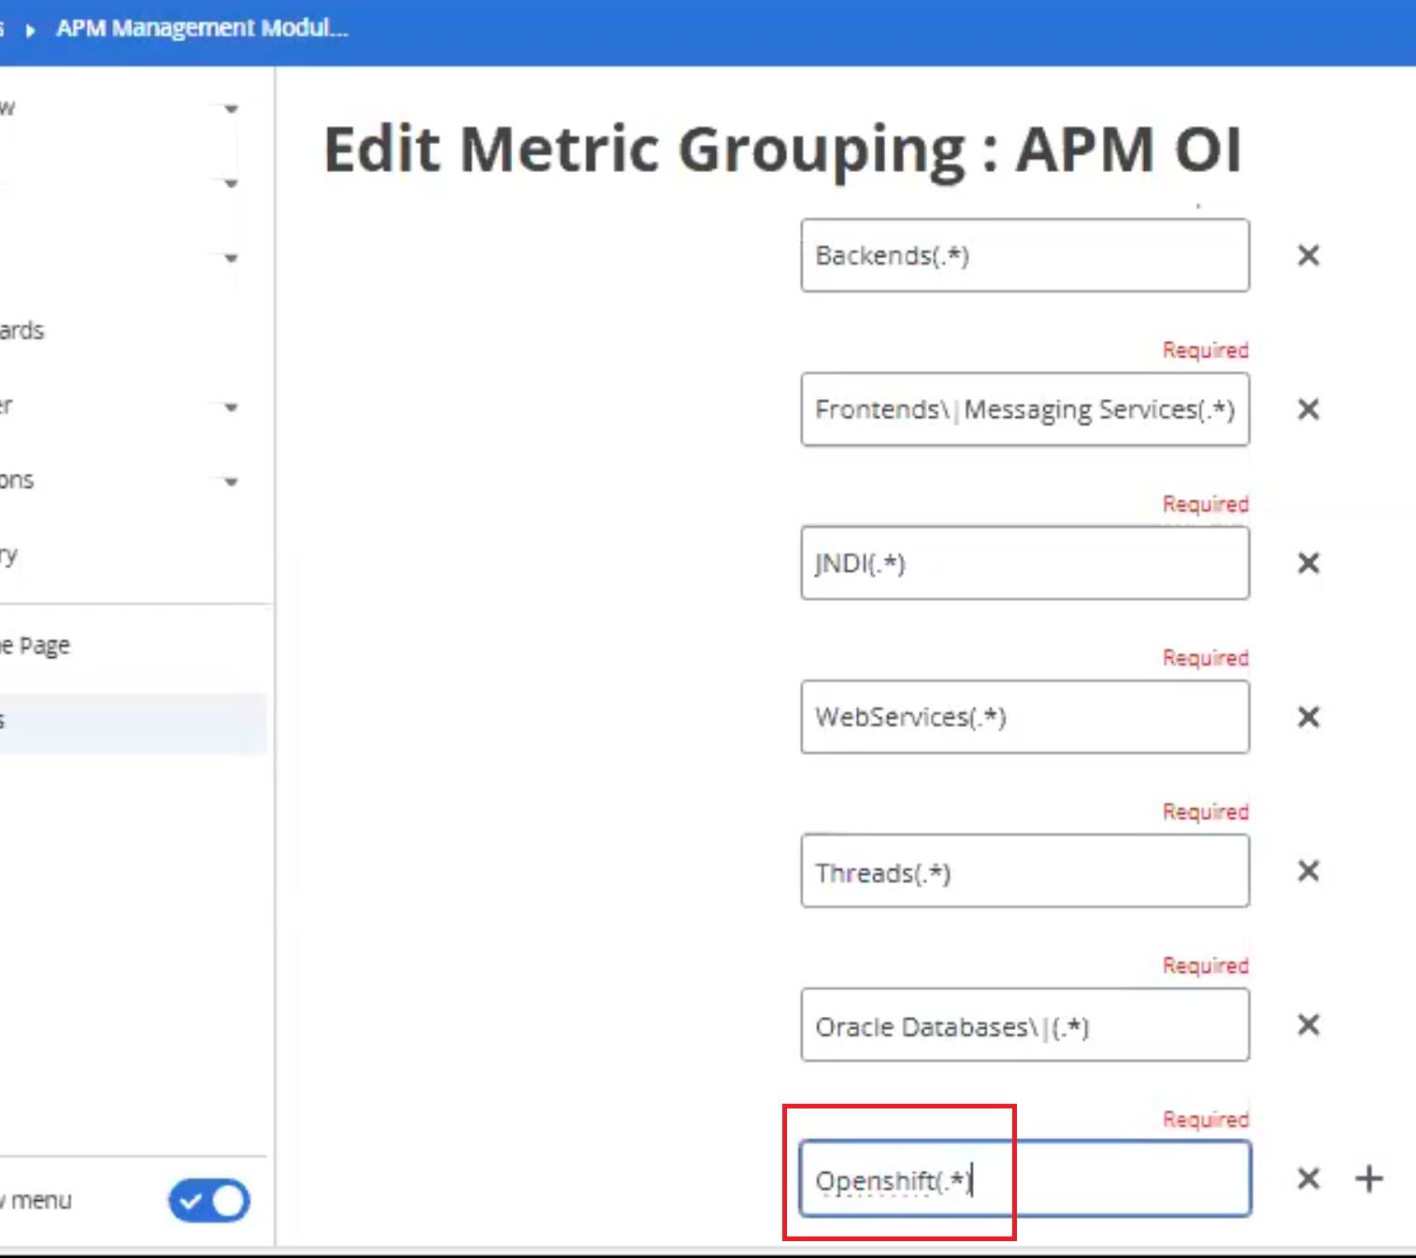
Task: Open the sidebar item ending in "ards"
Action: click(x=22, y=331)
